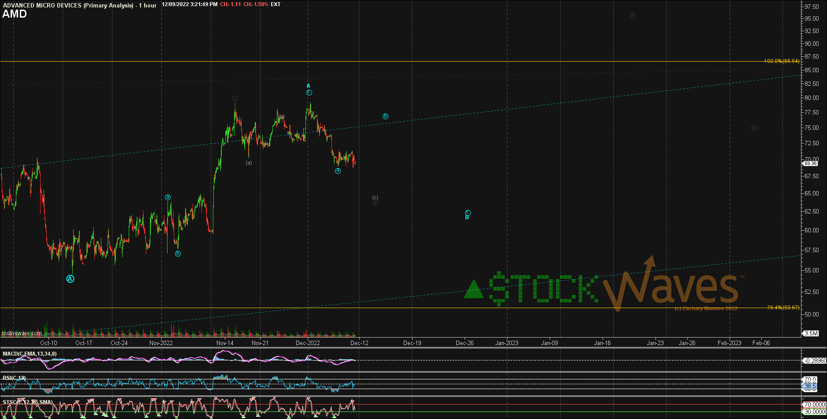Click the Jan-16 date on time axis

(602, 343)
